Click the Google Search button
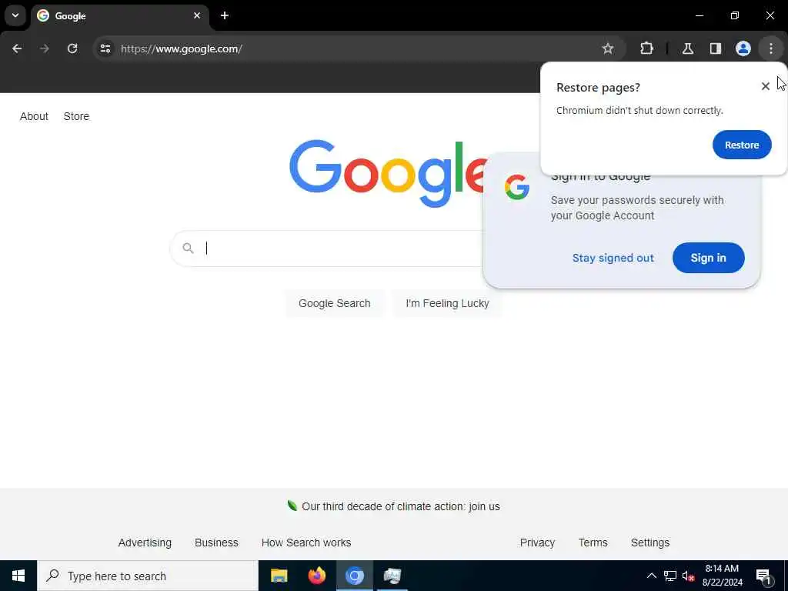Screen dimensions: 788x591 [334, 303]
